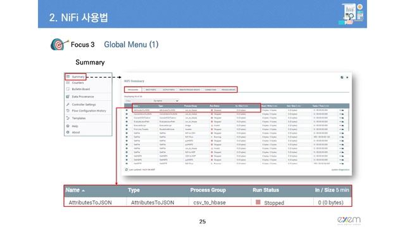The height and width of the screenshot is (227, 405).
Task: Open the system diagnostics link
Action: [x=340, y=170]
